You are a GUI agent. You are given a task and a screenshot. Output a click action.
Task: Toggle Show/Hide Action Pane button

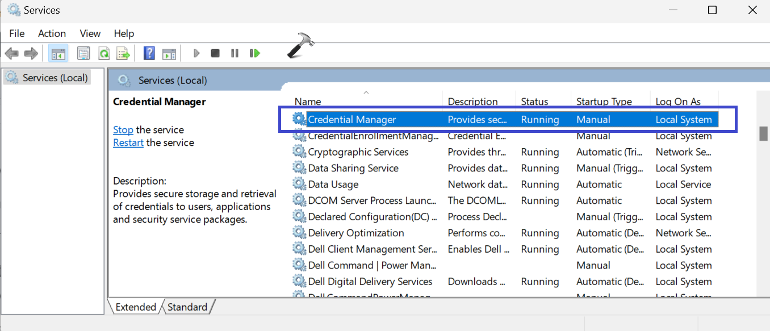[169, 53]
